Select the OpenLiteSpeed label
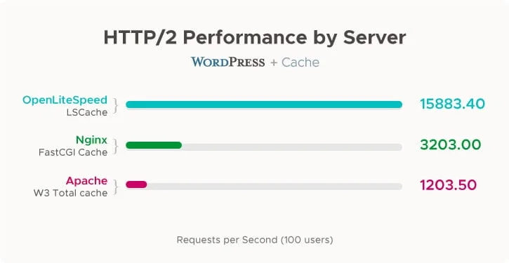 click(x=65, y=100)
